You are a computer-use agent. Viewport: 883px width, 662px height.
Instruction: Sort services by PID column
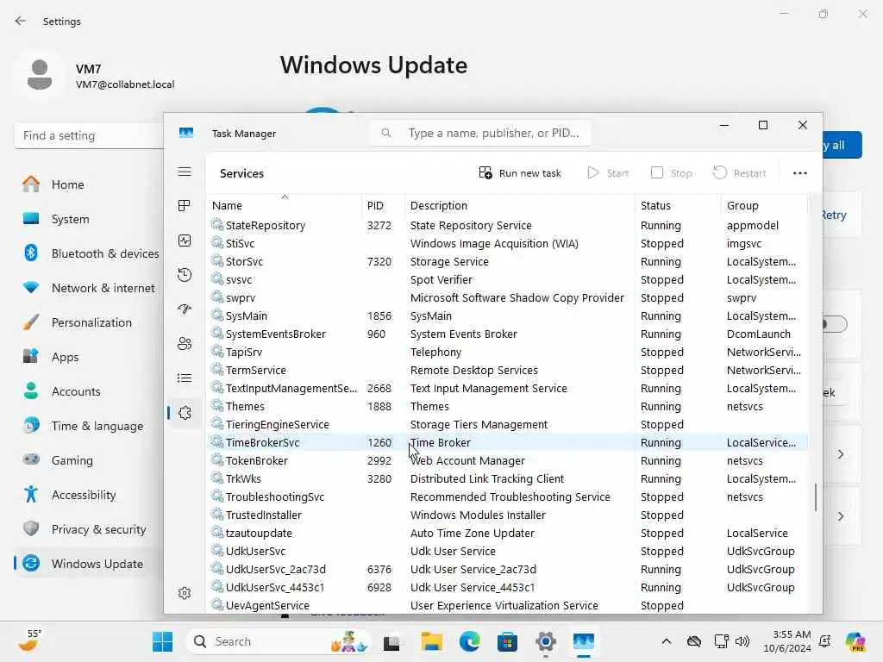click(383, 205)
